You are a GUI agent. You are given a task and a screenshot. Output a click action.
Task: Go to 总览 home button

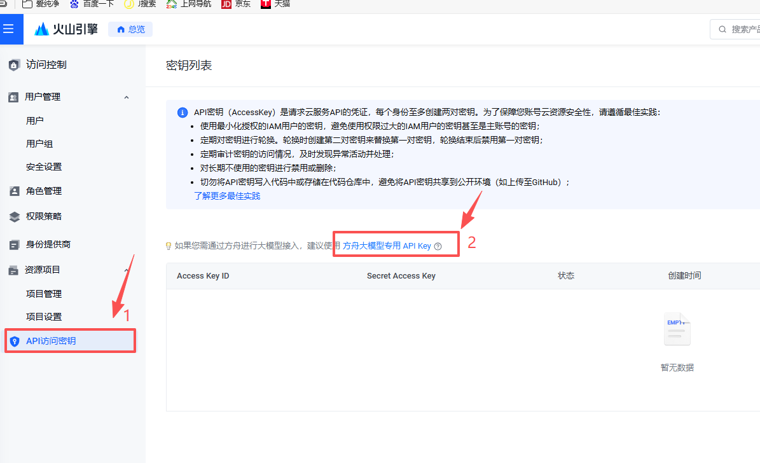pyautogui.click(x=130, y=29)
